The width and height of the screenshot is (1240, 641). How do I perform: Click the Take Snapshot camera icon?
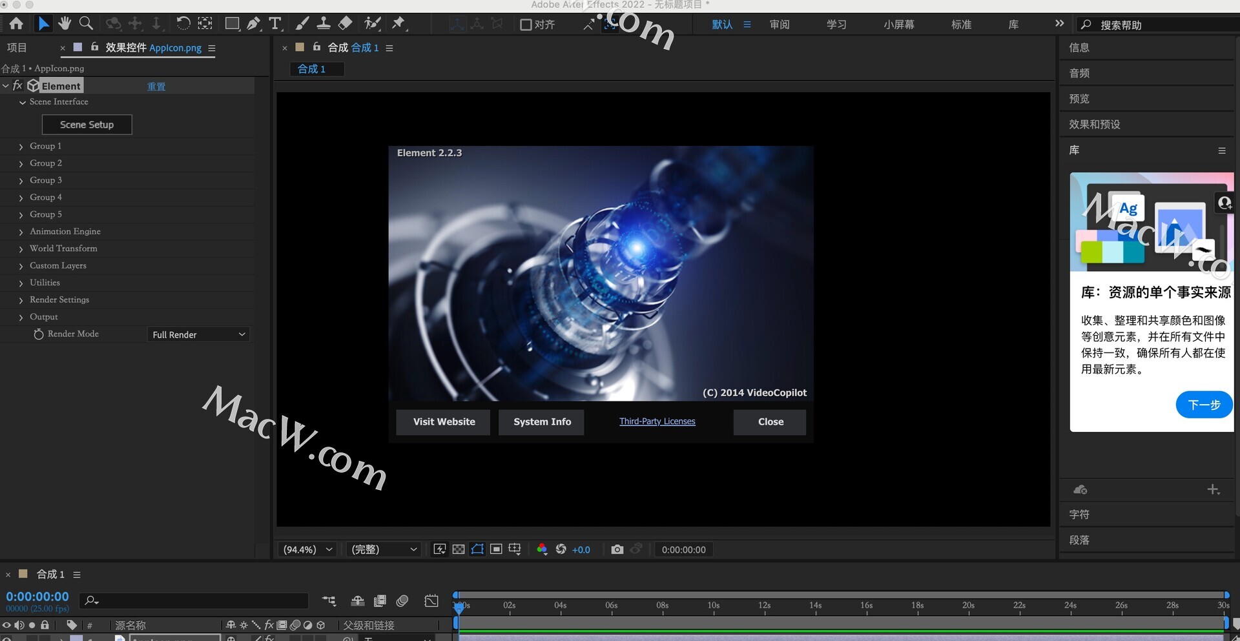tap(617, 549)
